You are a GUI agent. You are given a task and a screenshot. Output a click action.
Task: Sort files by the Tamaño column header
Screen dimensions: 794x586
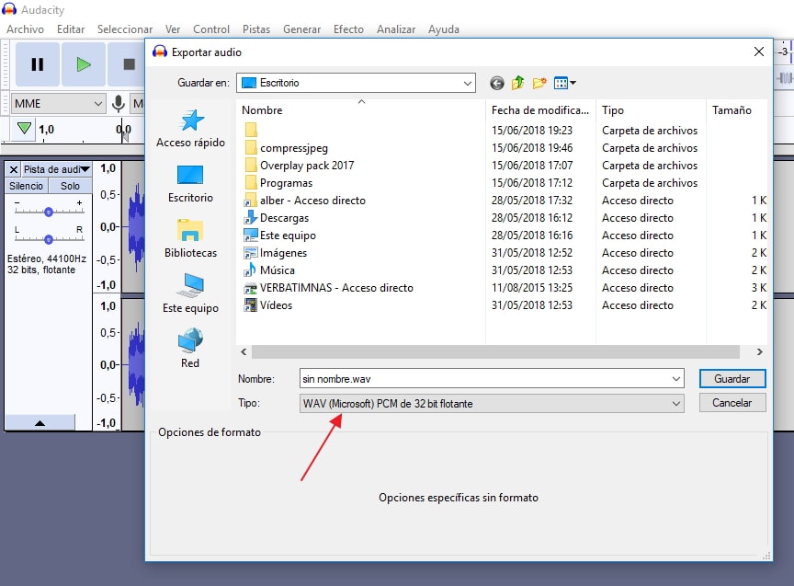point(737,110)
